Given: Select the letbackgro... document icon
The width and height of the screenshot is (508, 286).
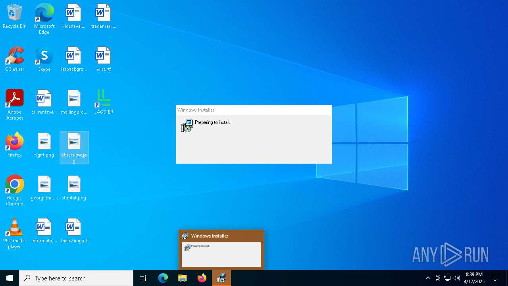Looking at the screenshot, I should click(x=74, y=60).
